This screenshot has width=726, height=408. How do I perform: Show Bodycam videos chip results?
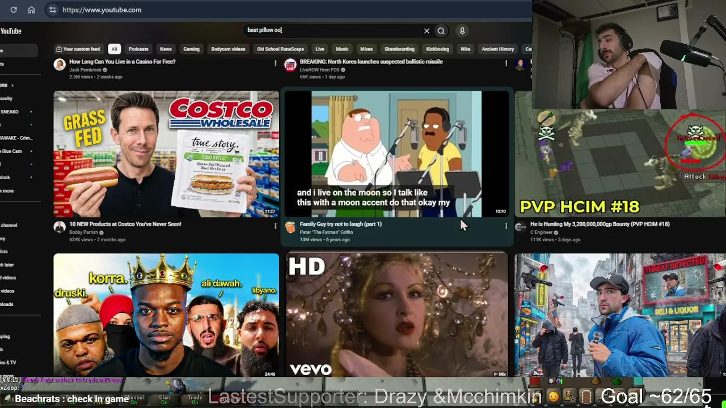(228, 49)
